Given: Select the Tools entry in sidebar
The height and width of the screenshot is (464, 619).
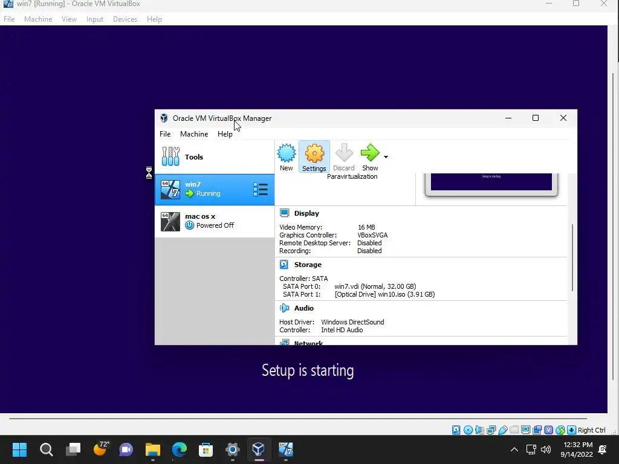Looking at the screenshot, I should click(215, 156).
